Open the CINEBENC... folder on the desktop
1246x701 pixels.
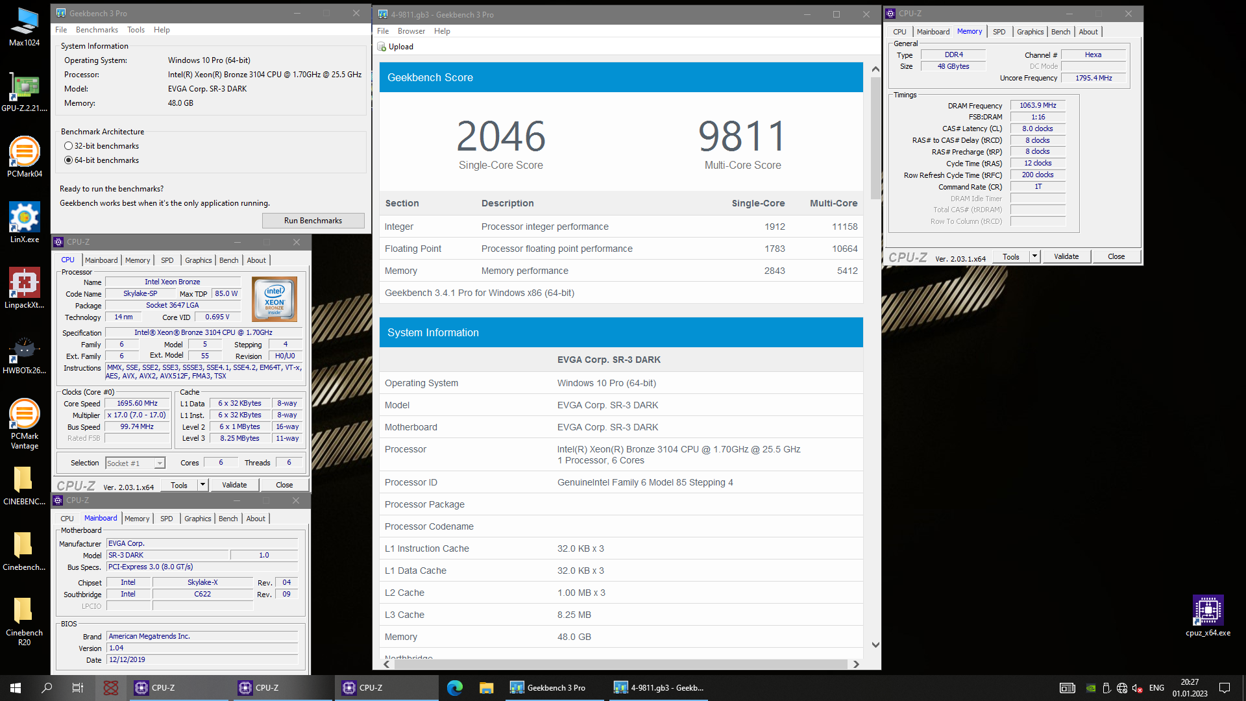pyautogui.click(x=24, y=486)
